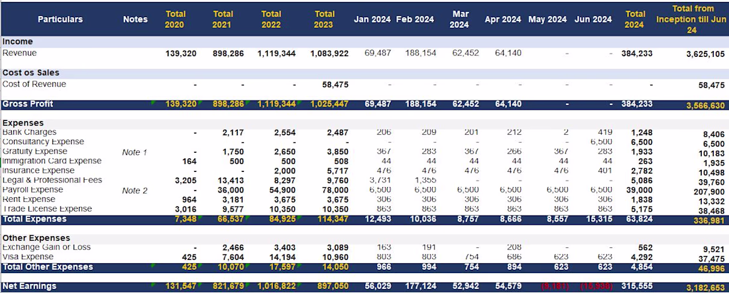Viewport: 729px width, 293px height.
Task: Select the Consultancy Expense Jun 2024 value
Action: point(600,142)
